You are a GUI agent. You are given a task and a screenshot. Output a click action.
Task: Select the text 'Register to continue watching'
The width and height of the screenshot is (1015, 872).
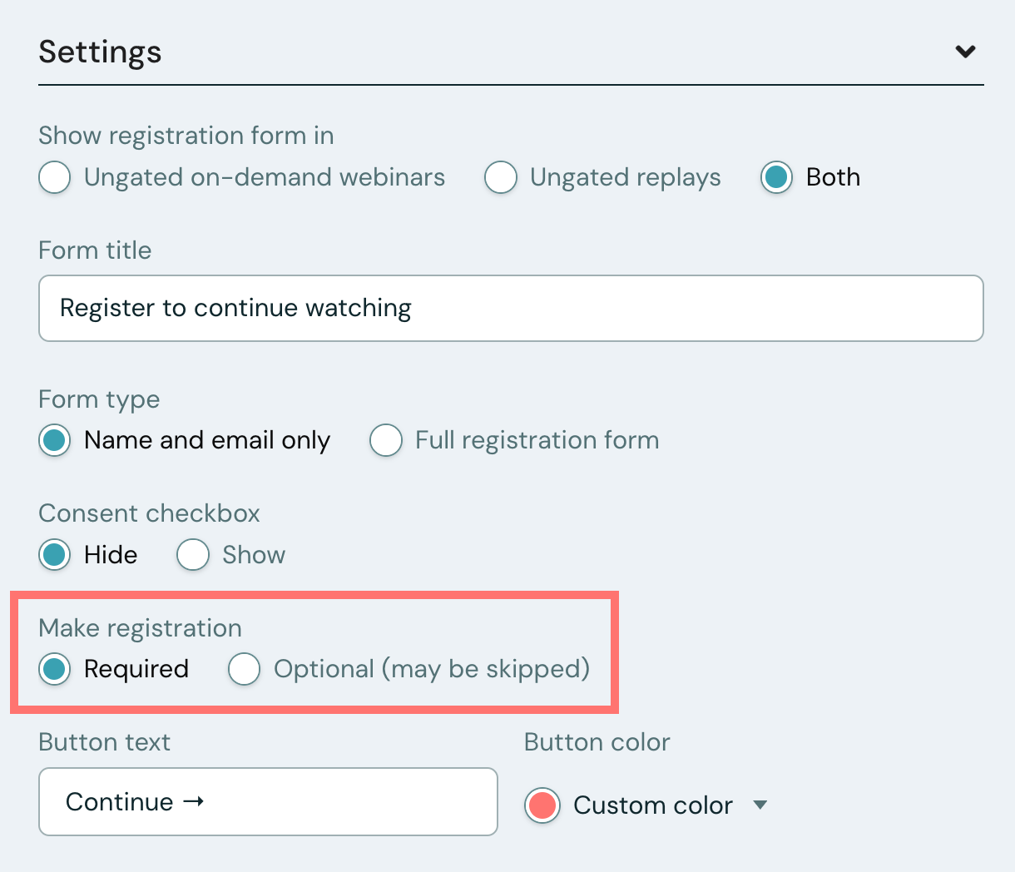[235, 308]
